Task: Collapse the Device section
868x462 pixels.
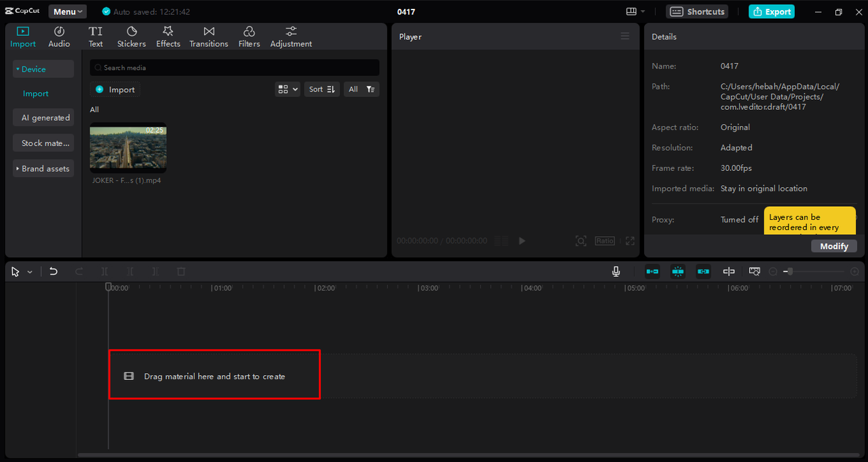Action: (43, 69)
